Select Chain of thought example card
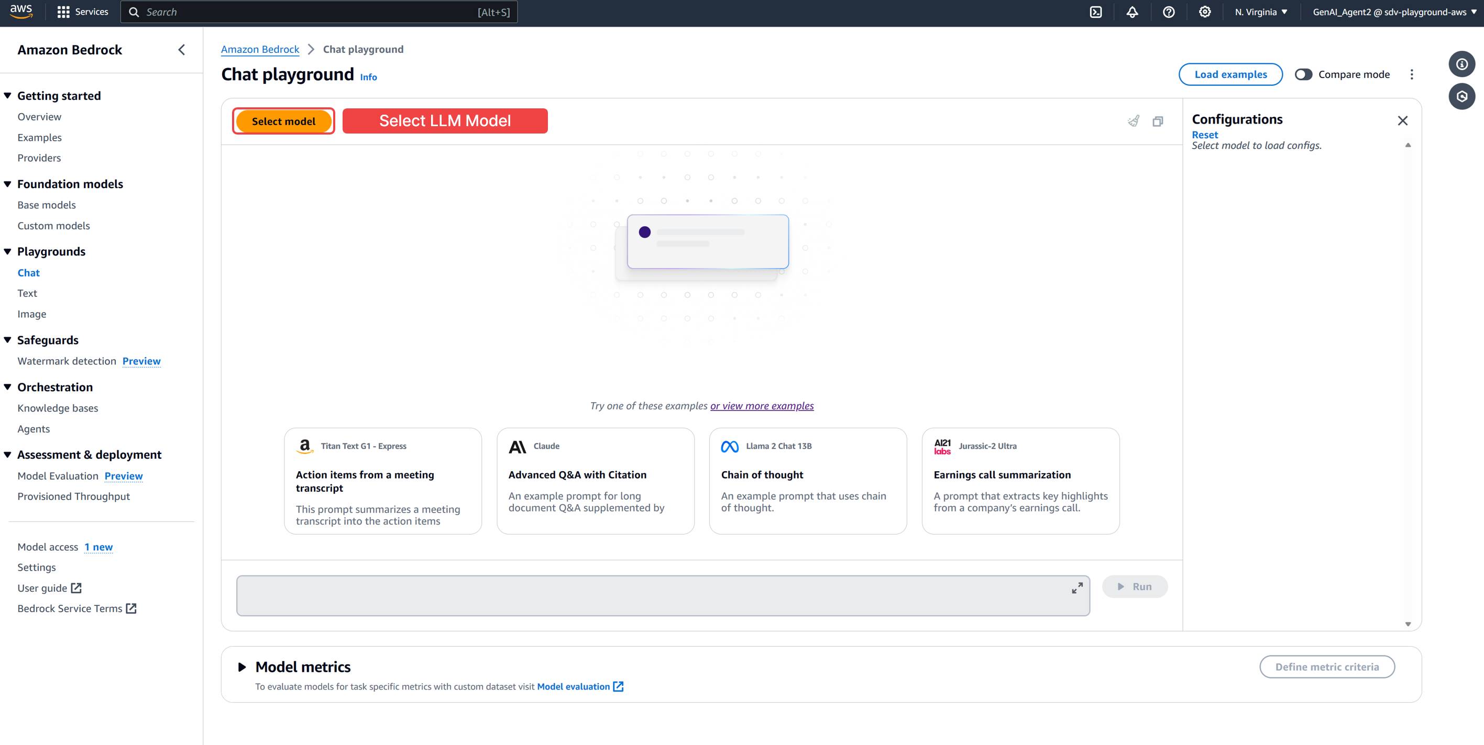The width and height of the screenshot is (1484, 745). (808, 481)
